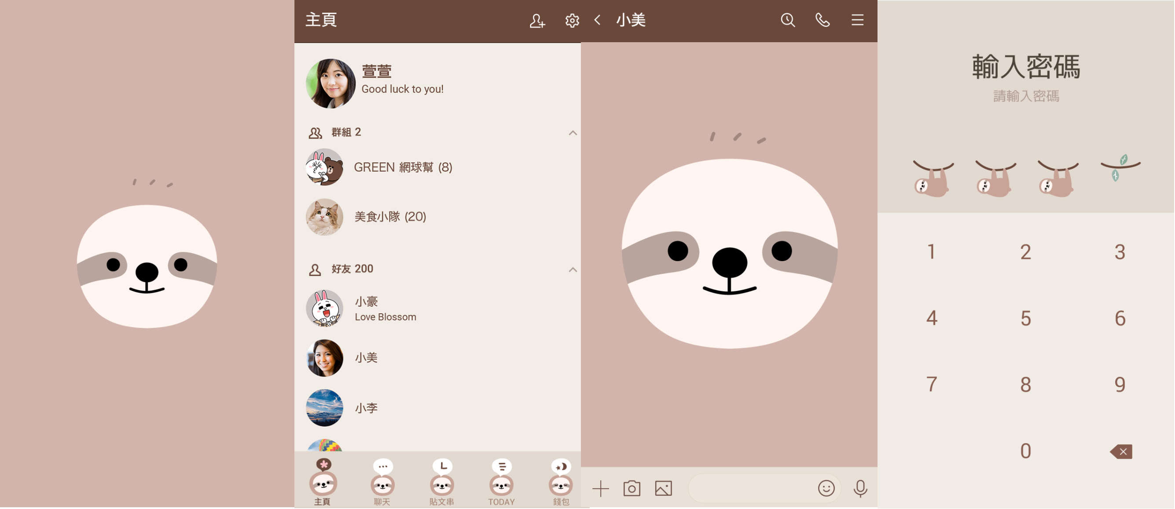Open the image gallery icon
1175x509 pixels.
click(x=663, y=488)
